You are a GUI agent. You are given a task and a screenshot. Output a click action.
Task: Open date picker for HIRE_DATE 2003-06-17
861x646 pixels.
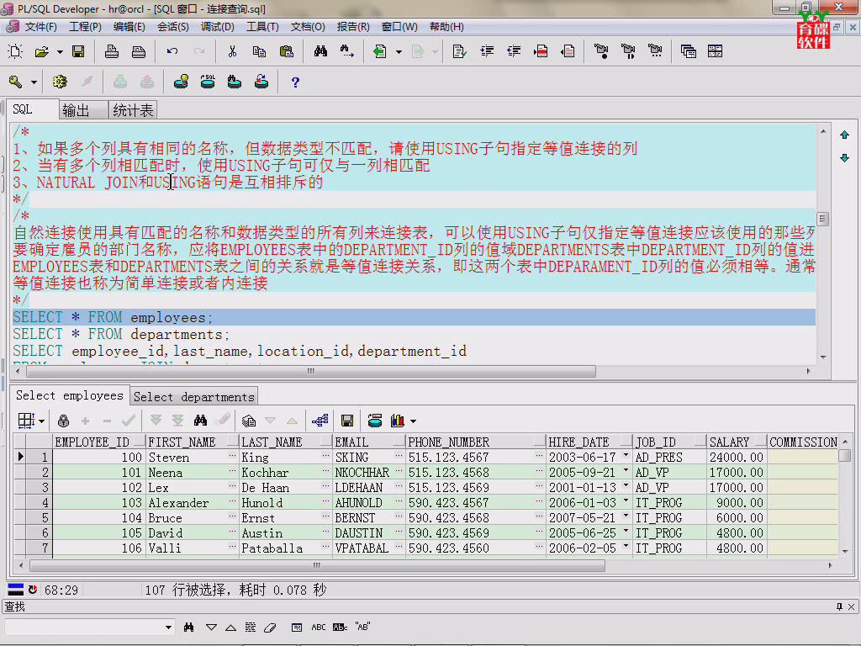[626, 456]
